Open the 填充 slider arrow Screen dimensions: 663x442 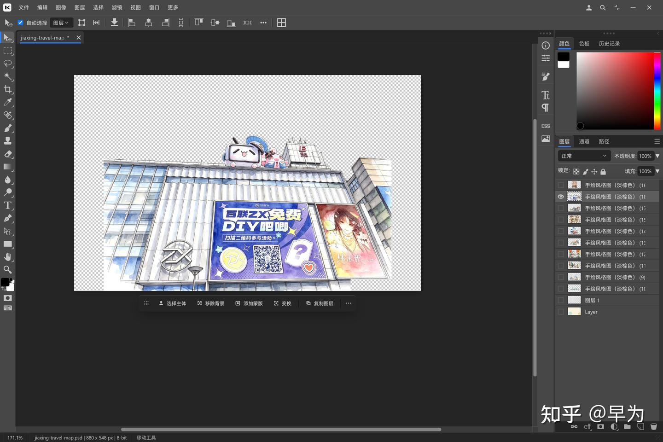click(x=657, y=171)
